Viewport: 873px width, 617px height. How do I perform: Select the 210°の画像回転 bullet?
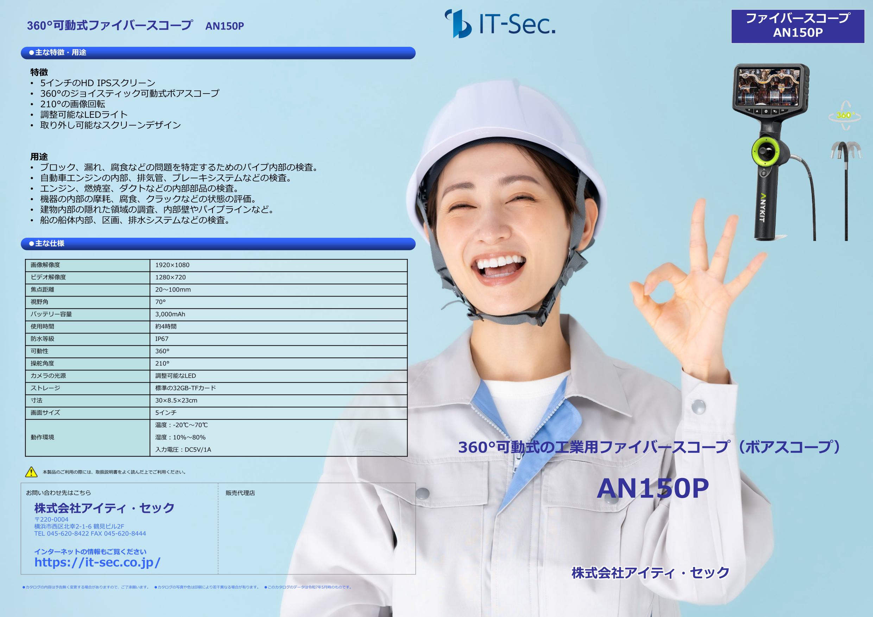point(72,104)
